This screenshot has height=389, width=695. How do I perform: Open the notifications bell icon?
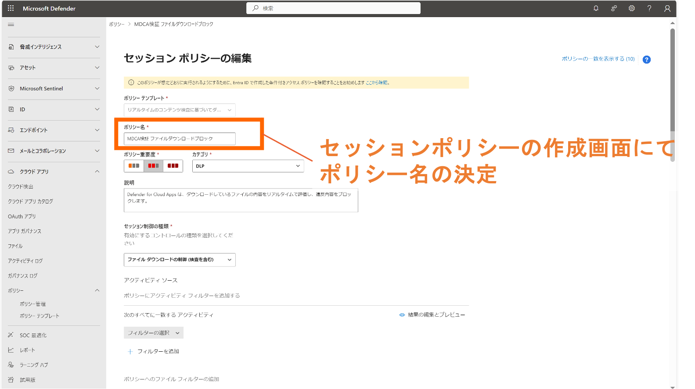pyautogui.click(x=596, y=8)
